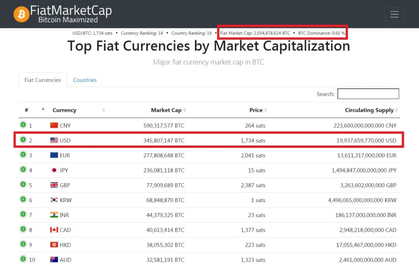Click the South Korea flag icon

[54, 200]
